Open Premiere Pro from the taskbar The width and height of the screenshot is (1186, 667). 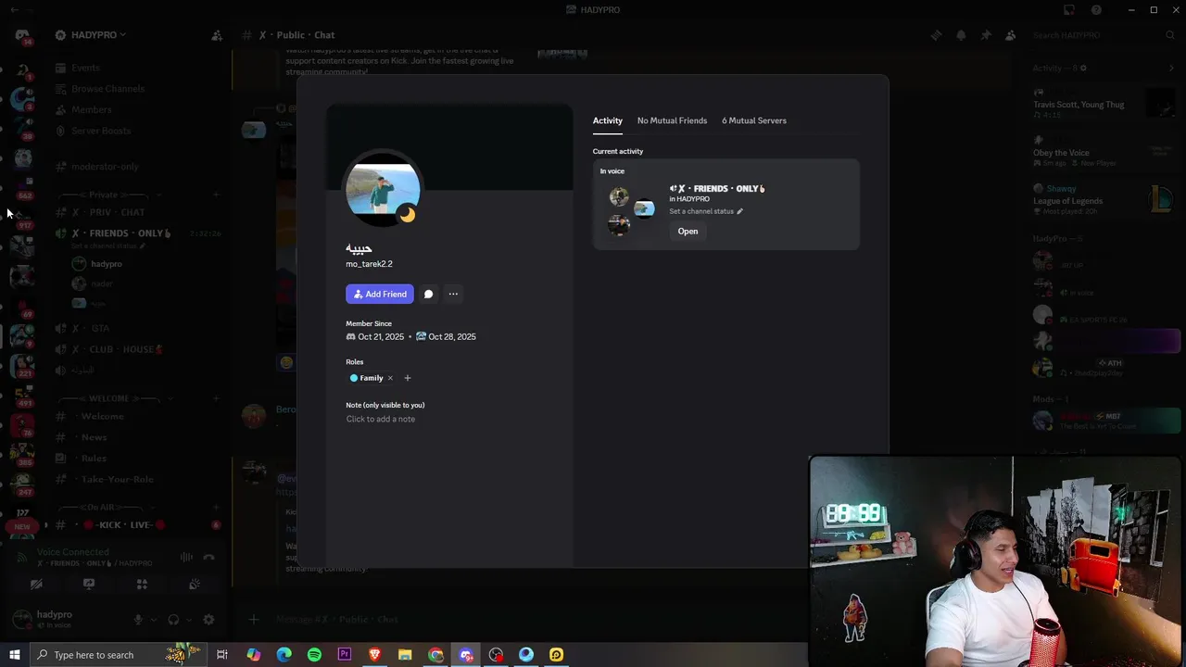[345, 655]
